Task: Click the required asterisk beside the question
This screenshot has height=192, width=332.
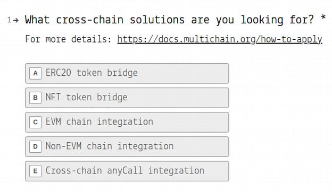Action: pyautogui.click(x=323, y=18)
